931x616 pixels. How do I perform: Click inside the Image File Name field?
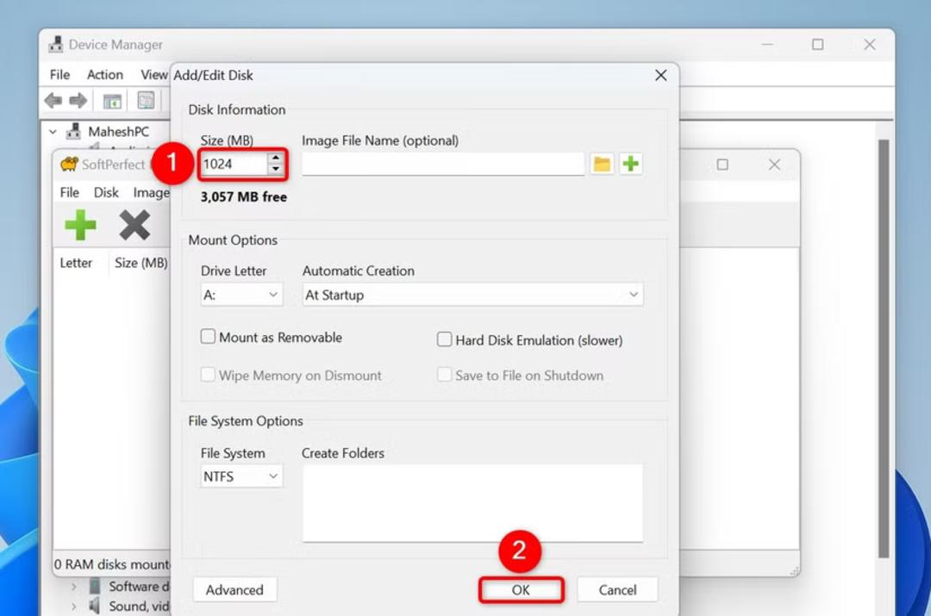[443, 164]
